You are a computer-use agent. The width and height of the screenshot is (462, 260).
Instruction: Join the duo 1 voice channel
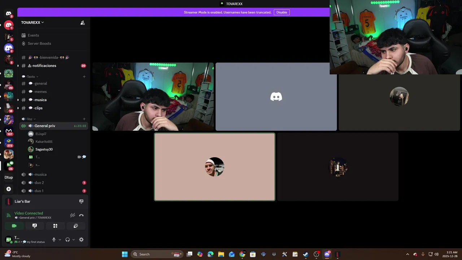click(x=53, y=191)
